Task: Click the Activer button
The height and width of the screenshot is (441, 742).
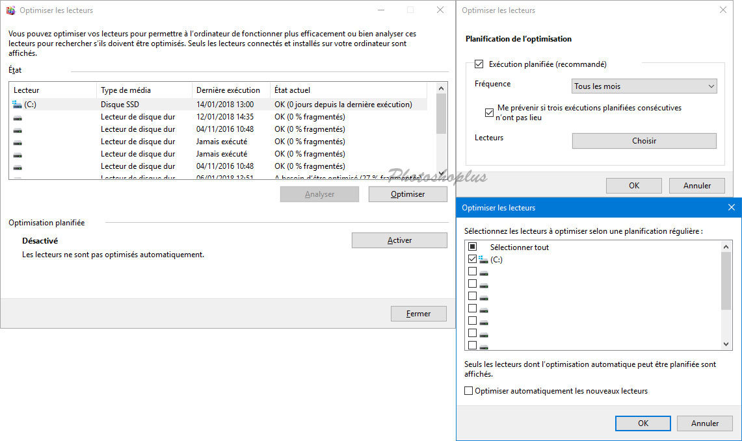Action: (x=399, y=240)
